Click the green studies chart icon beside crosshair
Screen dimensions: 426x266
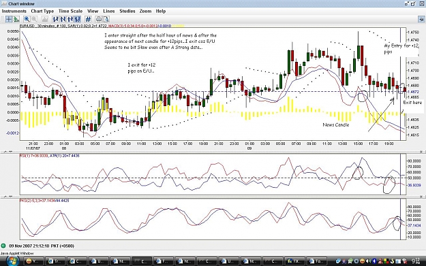[16, 19]
